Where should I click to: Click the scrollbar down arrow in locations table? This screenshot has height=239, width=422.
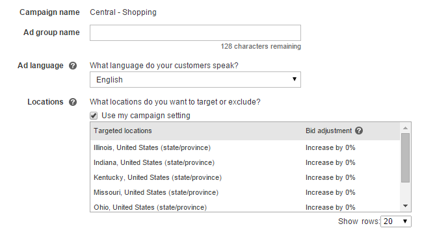[x=405, y=206]
